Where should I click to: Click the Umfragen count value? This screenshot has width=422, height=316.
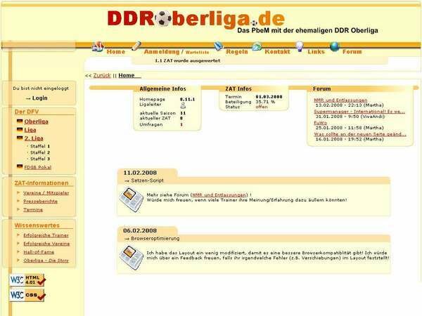pos(181,124)
